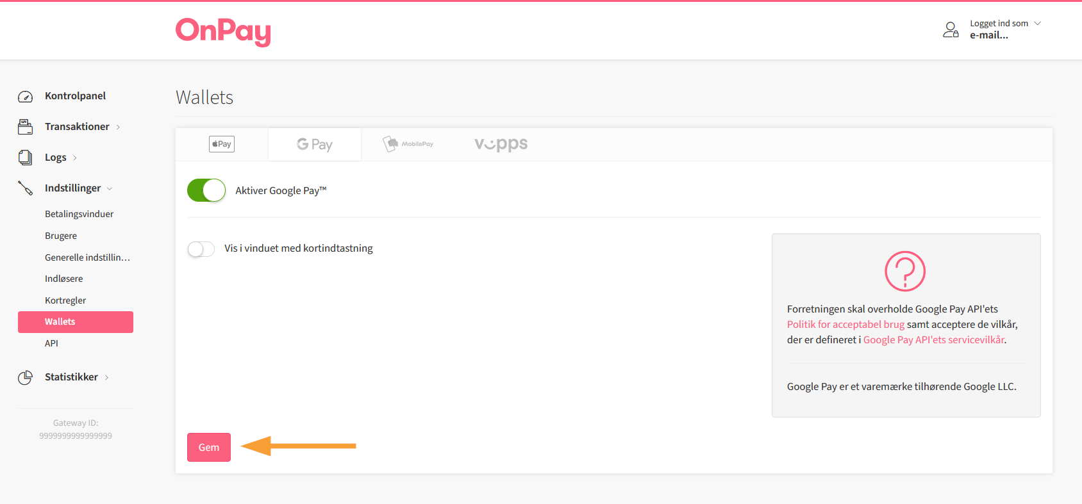The height and width of the screenshot is (504, 1082).
Task: Go to Kontrolpanel
Action: (x=76, y=96)
